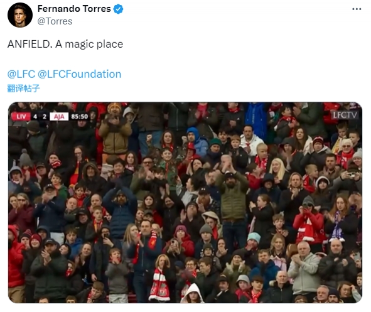Click Fernando Torres' profile avatar
The height and width of the screenshot is (312, 371).
(20, 15)
